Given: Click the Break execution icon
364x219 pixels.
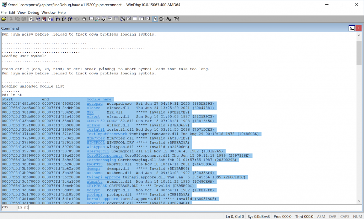Looking at the screenshot, I should (50, 19).
